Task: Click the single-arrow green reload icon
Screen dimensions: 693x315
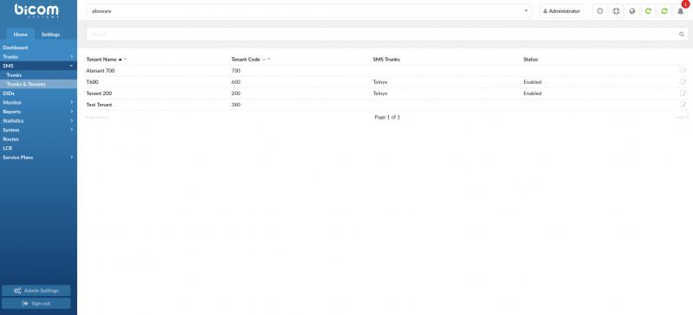Action: coord(648,11)
